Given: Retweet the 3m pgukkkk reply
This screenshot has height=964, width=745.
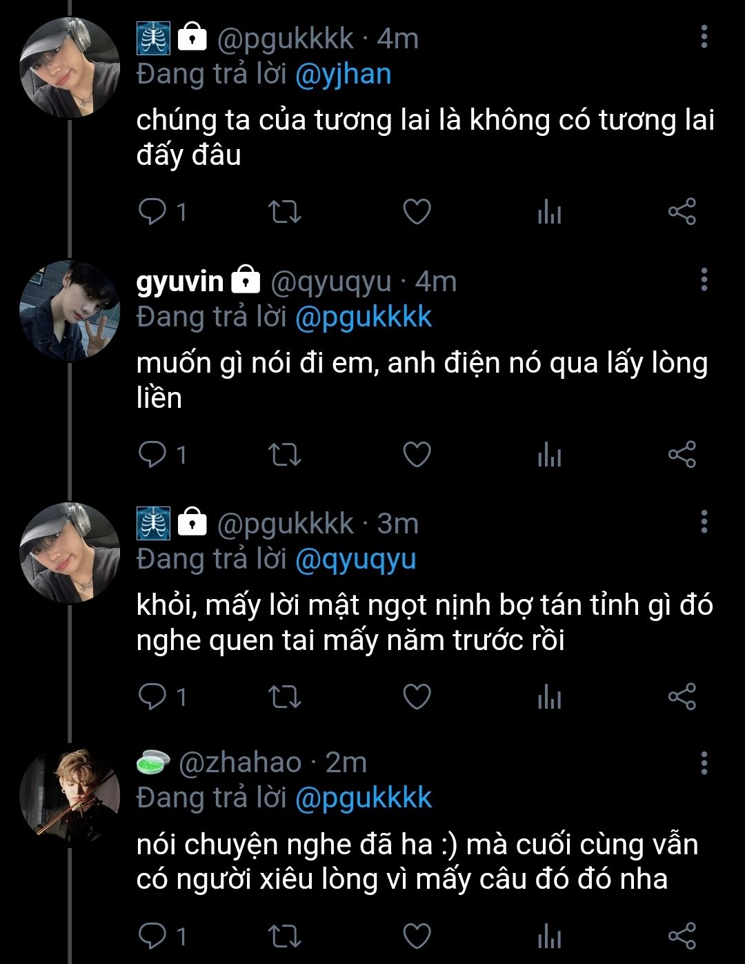Looking at the screenshot, I should 284,697.
